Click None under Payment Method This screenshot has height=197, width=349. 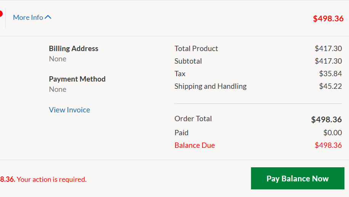58,89
